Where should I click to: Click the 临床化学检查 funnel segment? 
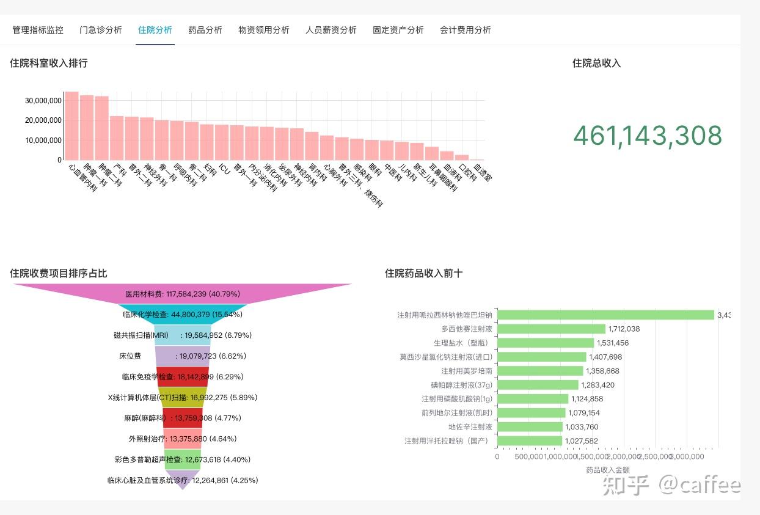coord(181,314)
